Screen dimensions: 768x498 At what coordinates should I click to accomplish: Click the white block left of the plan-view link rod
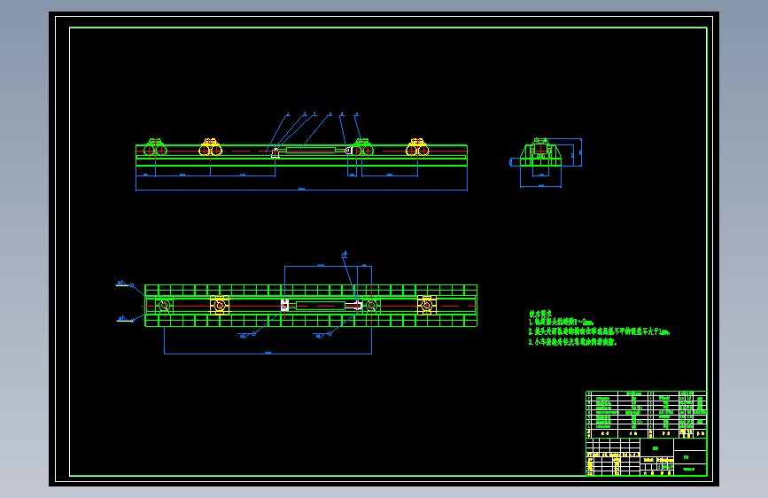pyautogui.click(x=284, y=306)
